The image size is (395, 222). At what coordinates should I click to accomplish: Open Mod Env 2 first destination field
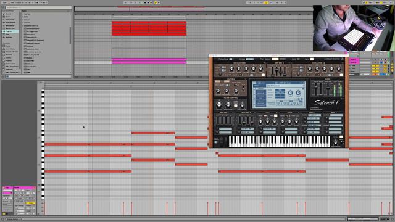[247, 129]
